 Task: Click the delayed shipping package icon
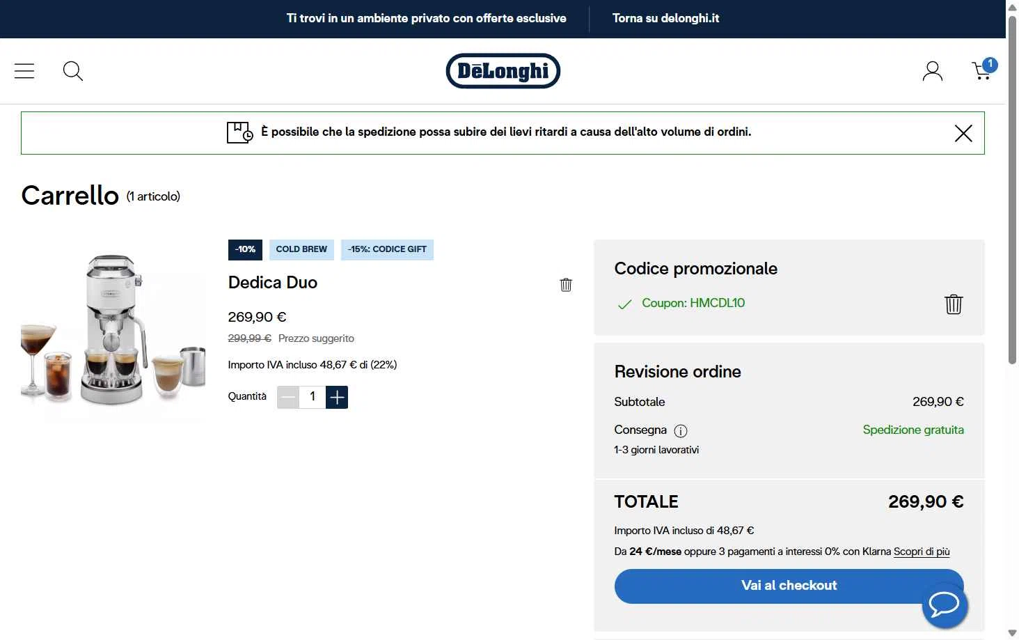(239, 132)
